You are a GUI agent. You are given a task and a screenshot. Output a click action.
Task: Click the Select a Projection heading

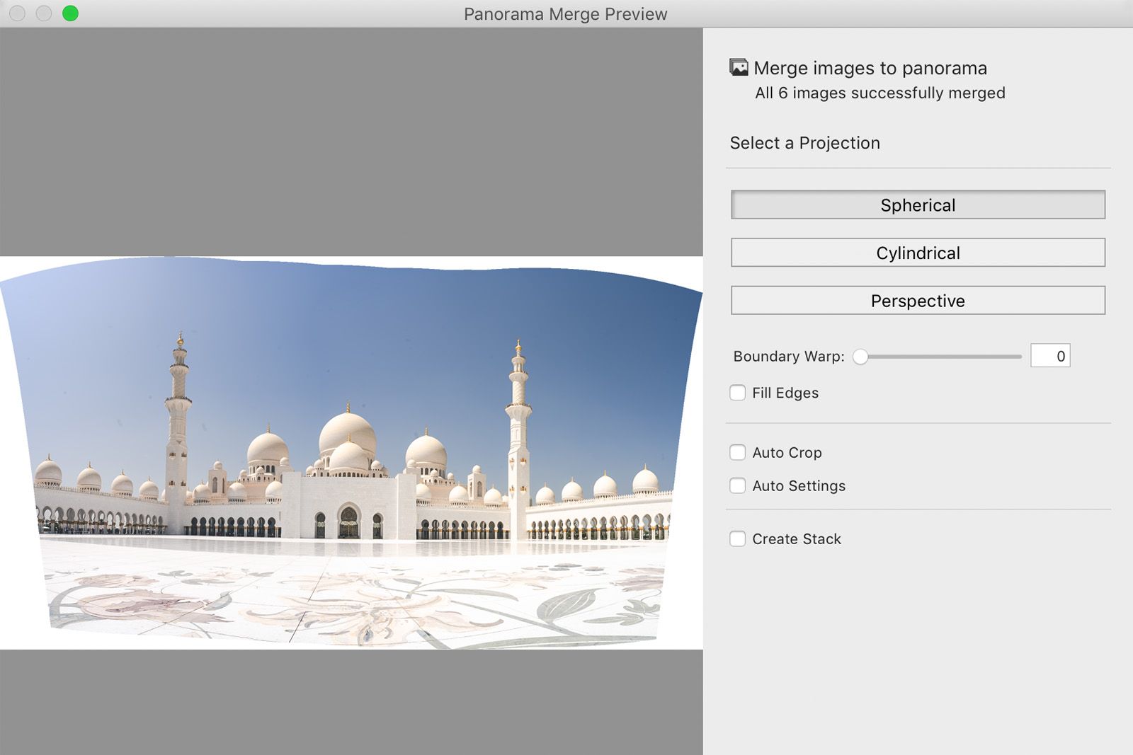(805, 142)
